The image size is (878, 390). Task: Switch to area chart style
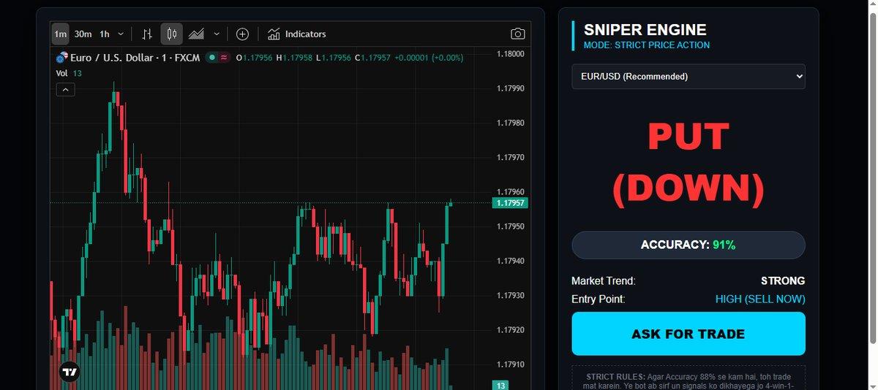(196, 34)
